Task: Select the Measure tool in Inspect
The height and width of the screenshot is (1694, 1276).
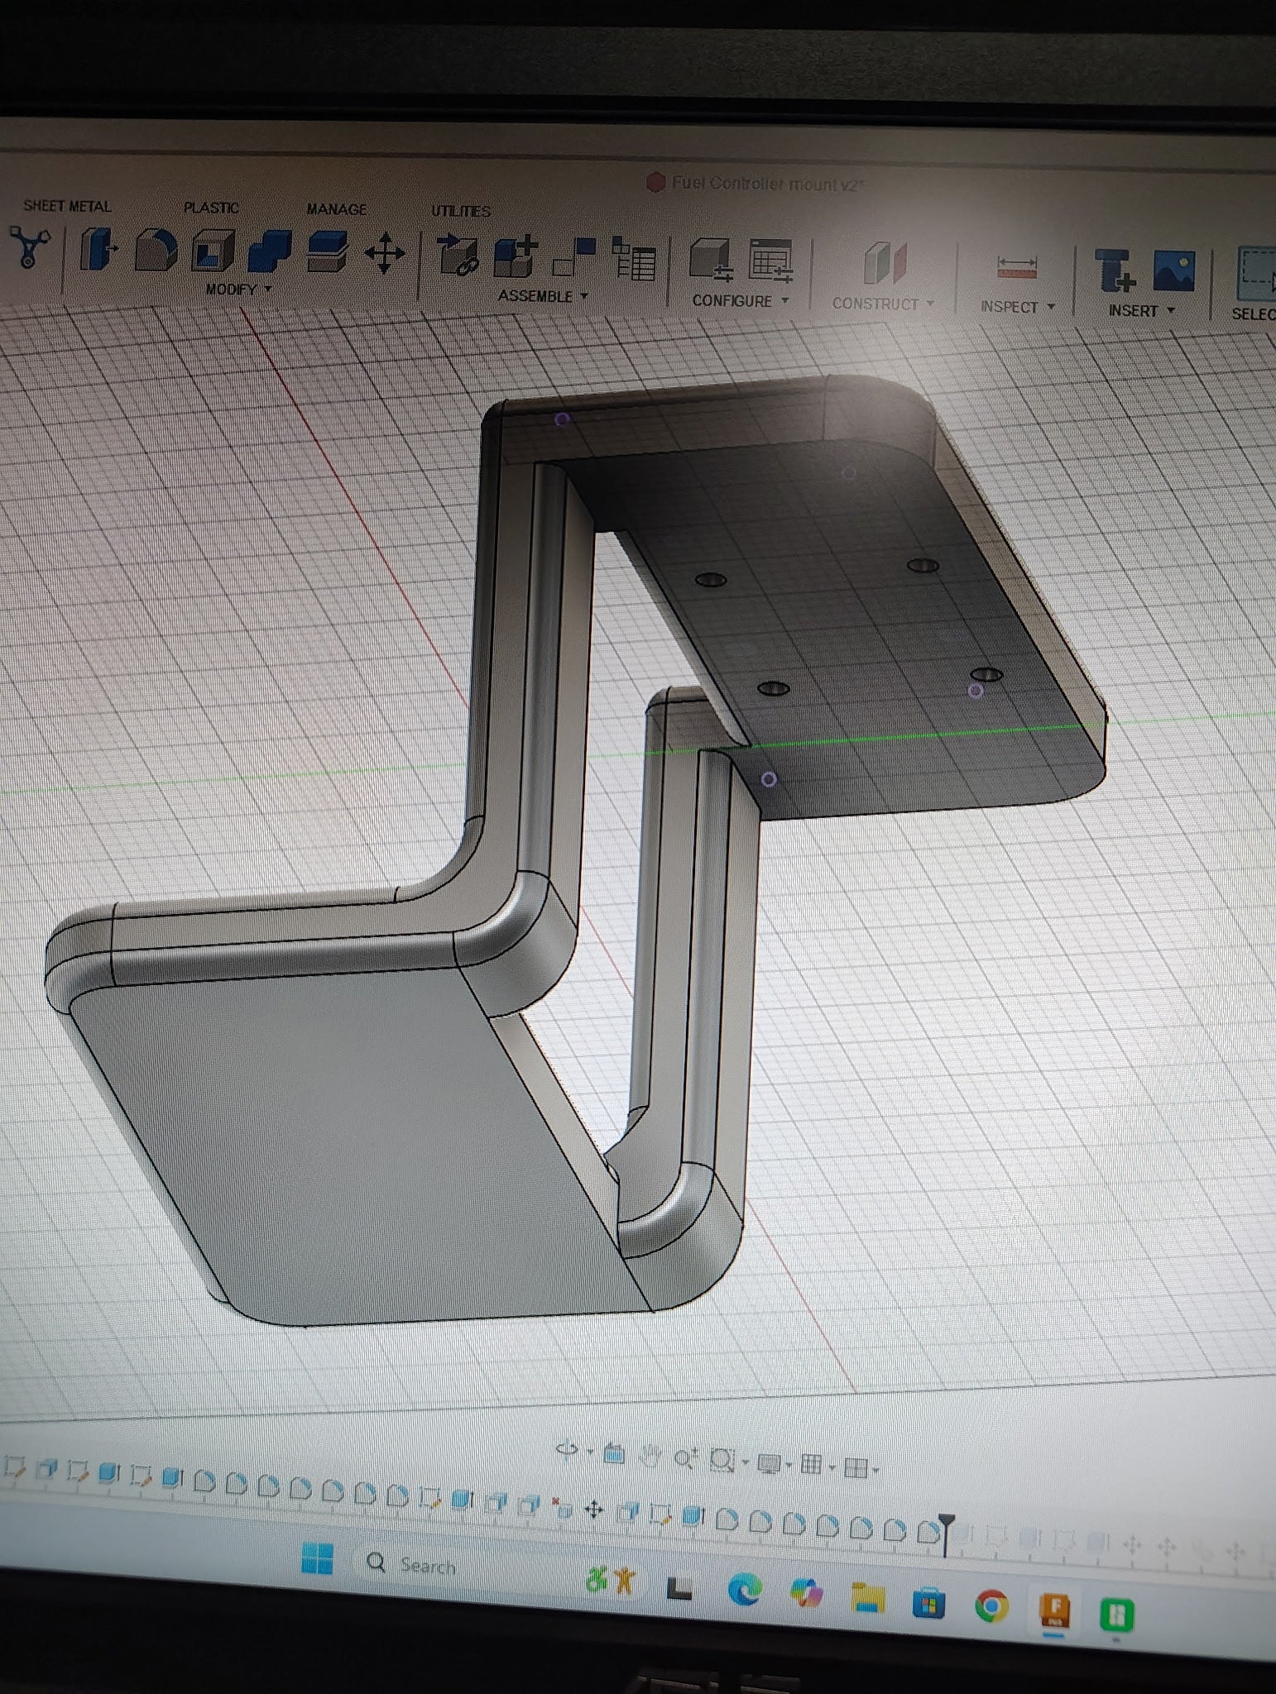Action: click(1016, 267)
